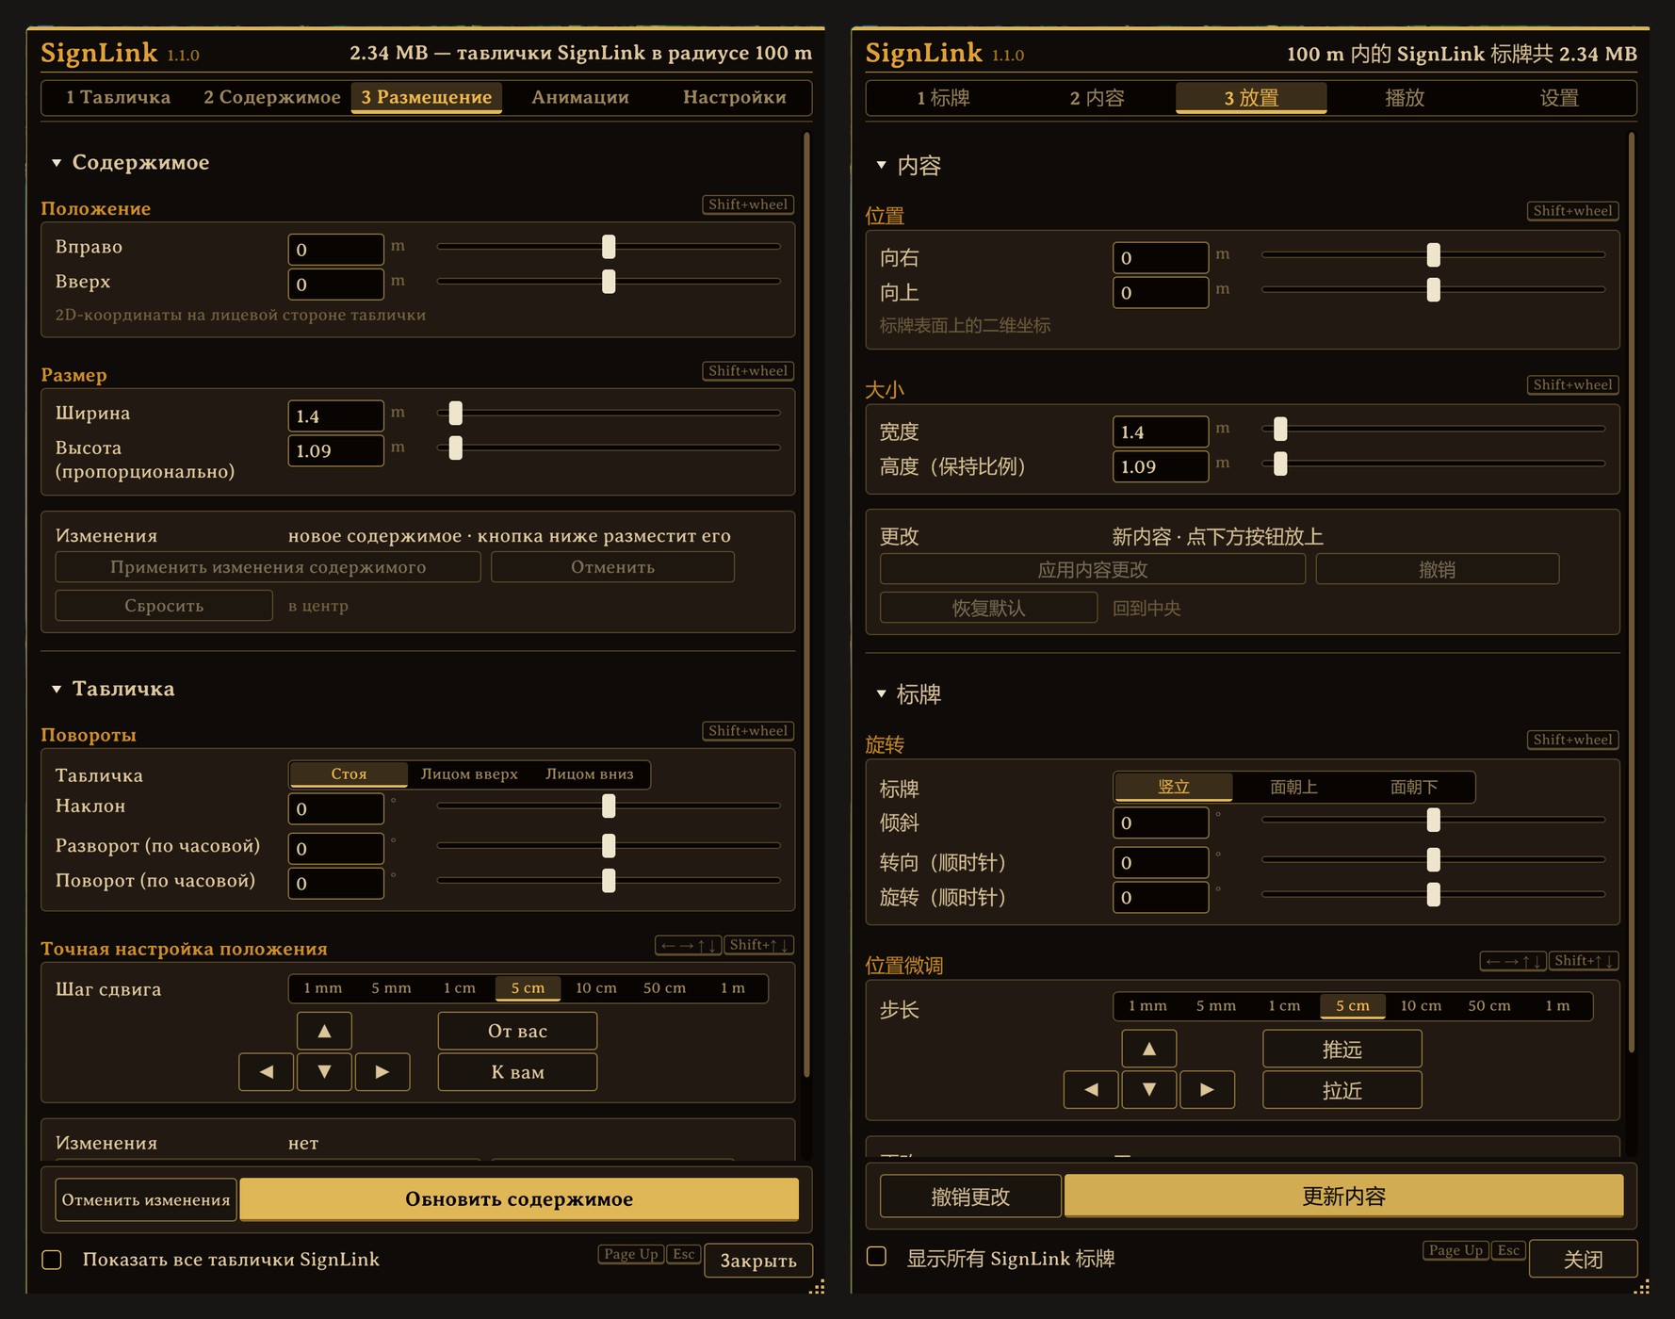This screenshot has height=1319, width=1675.
Task: Click the left arrow nudge button in Russian panel
Action: [267, 1071]
